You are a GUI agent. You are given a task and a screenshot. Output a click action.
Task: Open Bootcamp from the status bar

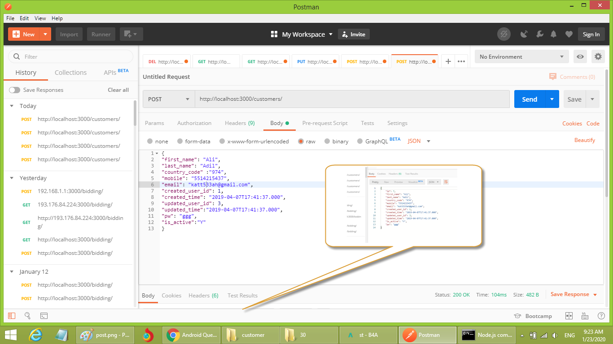point(533,316)
